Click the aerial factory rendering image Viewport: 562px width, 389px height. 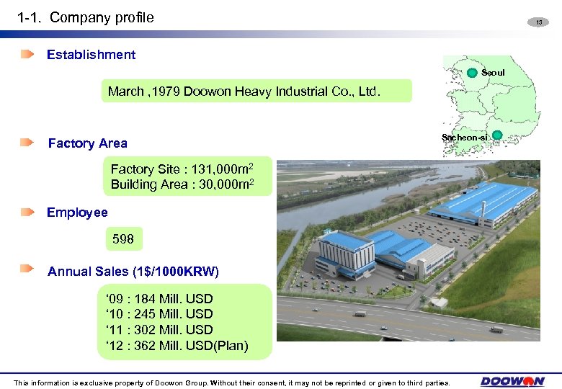pyautogui.click(x=409, y=251)
